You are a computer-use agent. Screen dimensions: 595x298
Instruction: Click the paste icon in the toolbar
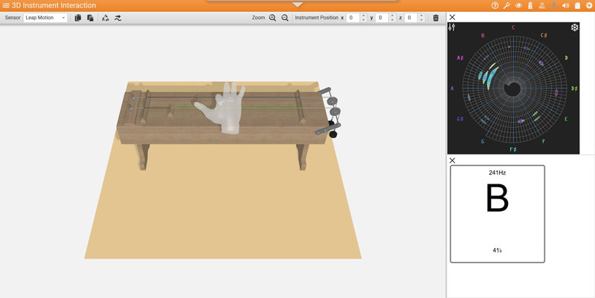90,18
